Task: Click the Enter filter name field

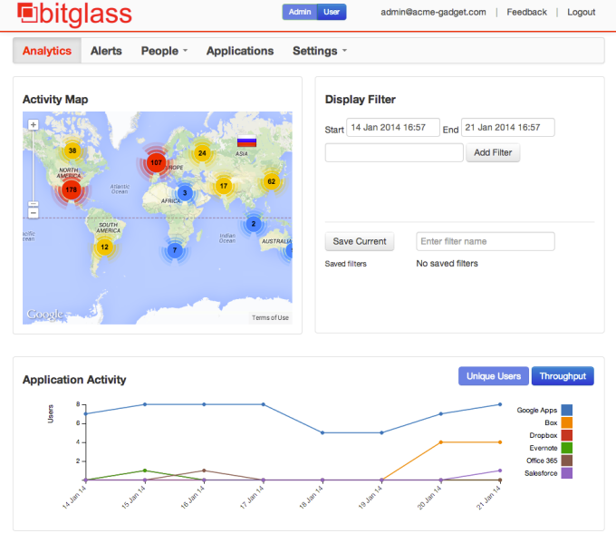Action: click(486, 241)
